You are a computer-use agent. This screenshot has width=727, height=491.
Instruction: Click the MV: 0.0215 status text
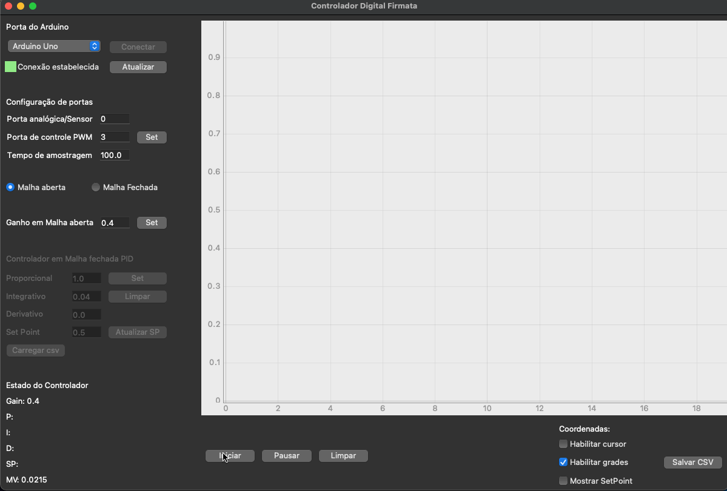click(27, 480)
